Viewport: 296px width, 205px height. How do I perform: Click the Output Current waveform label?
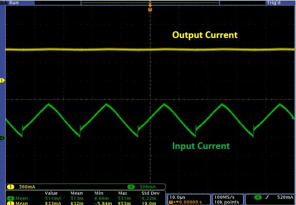[x=205, y=35]
